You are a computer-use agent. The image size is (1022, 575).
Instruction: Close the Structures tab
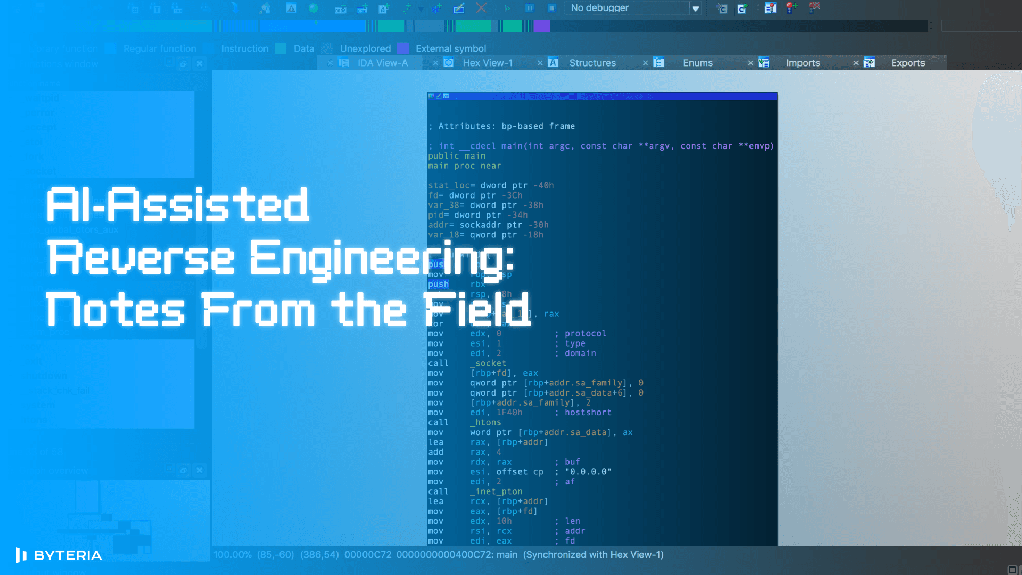pyautogui.click(x=540, y=63)
